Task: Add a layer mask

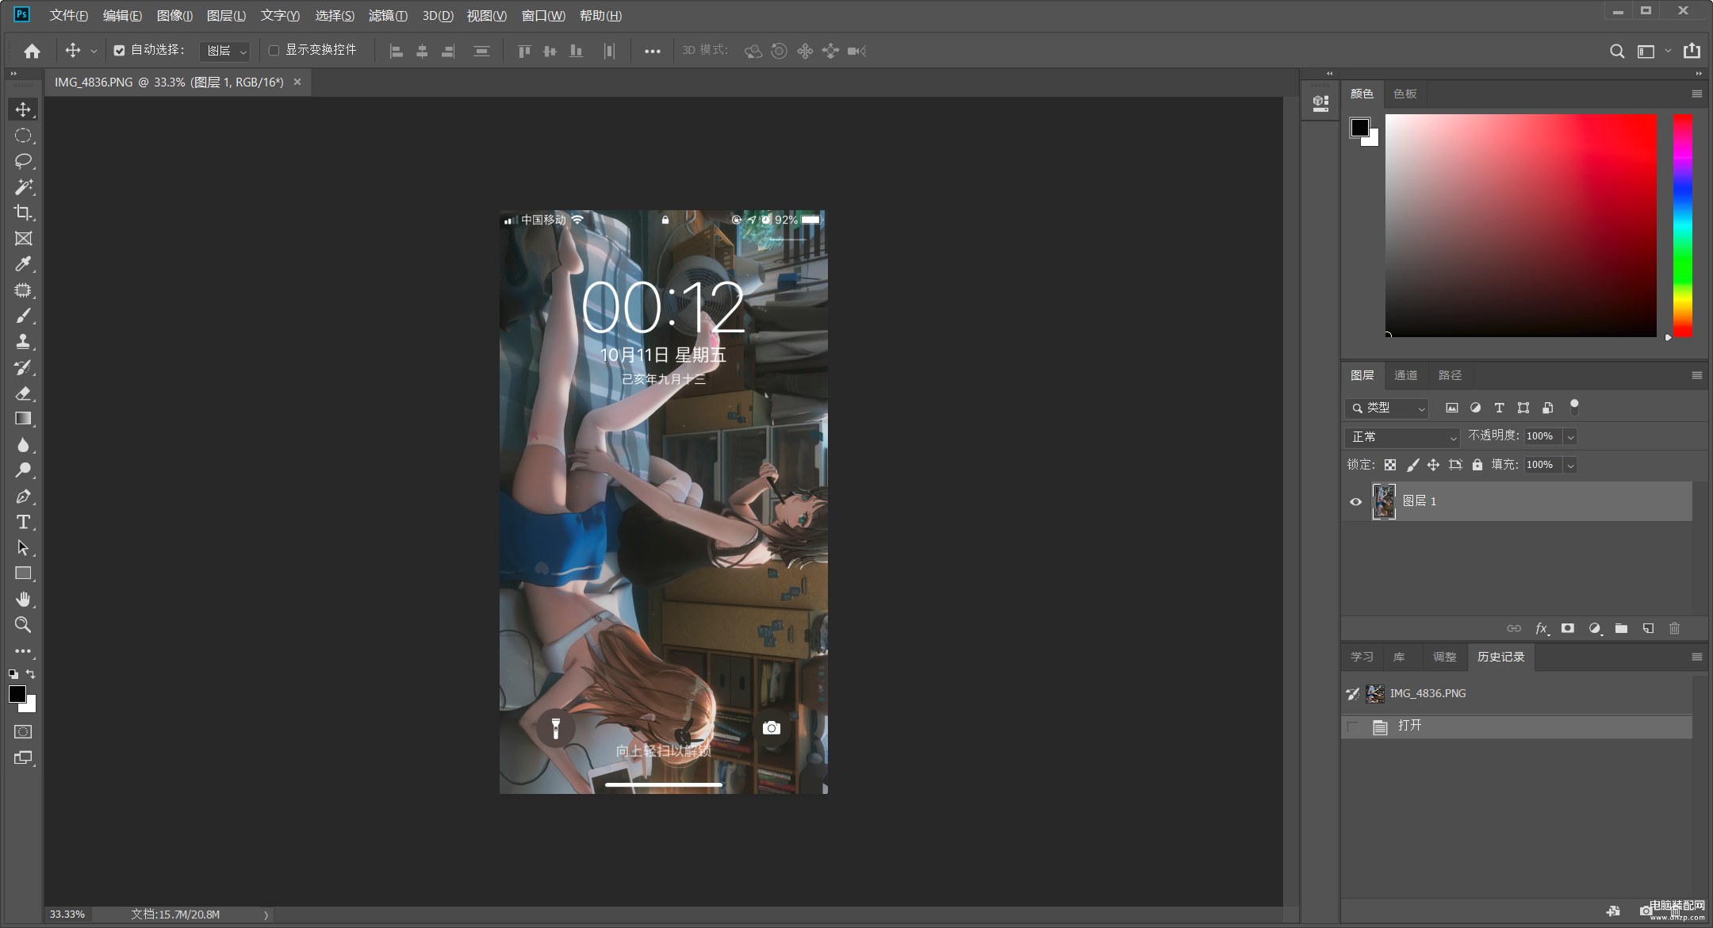Action: [1568, 628]
